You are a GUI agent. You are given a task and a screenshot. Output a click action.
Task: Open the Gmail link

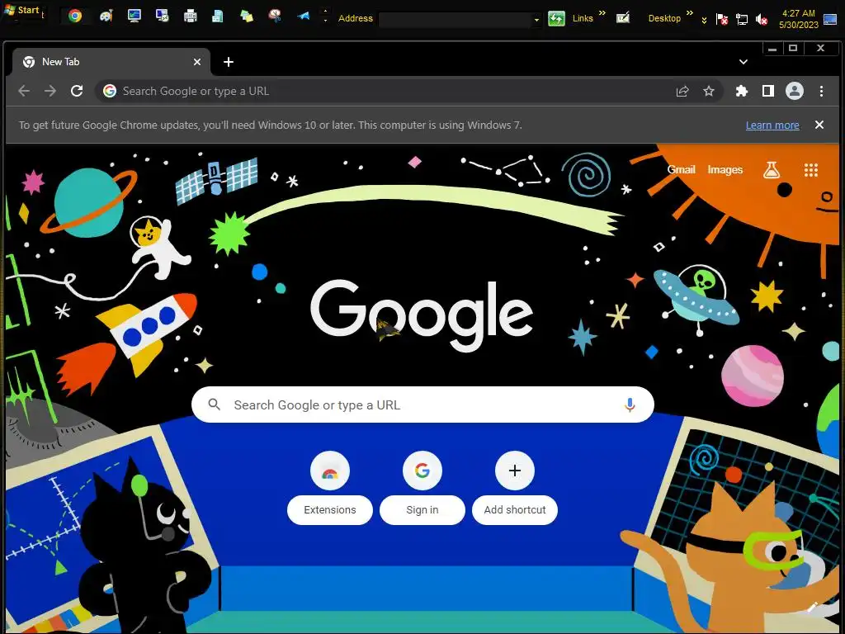(x=681, y=169)
